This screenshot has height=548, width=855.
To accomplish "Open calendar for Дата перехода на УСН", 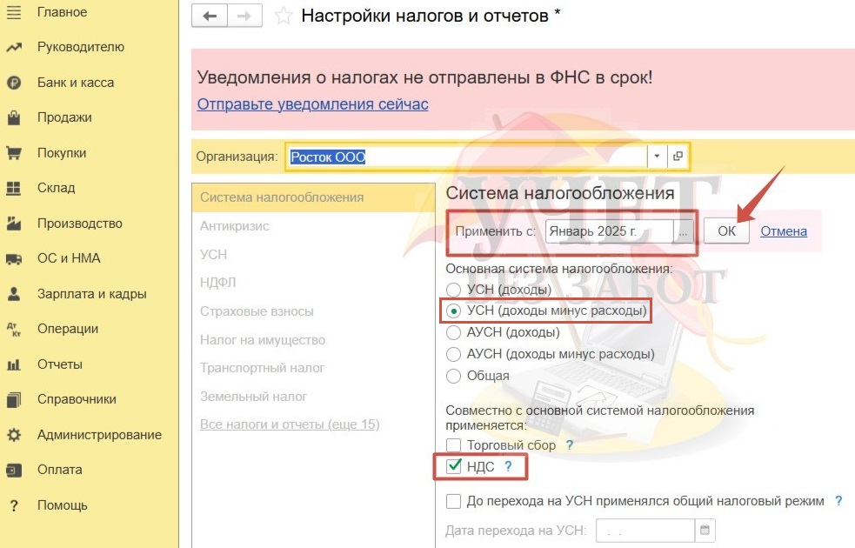I will 705,530.
